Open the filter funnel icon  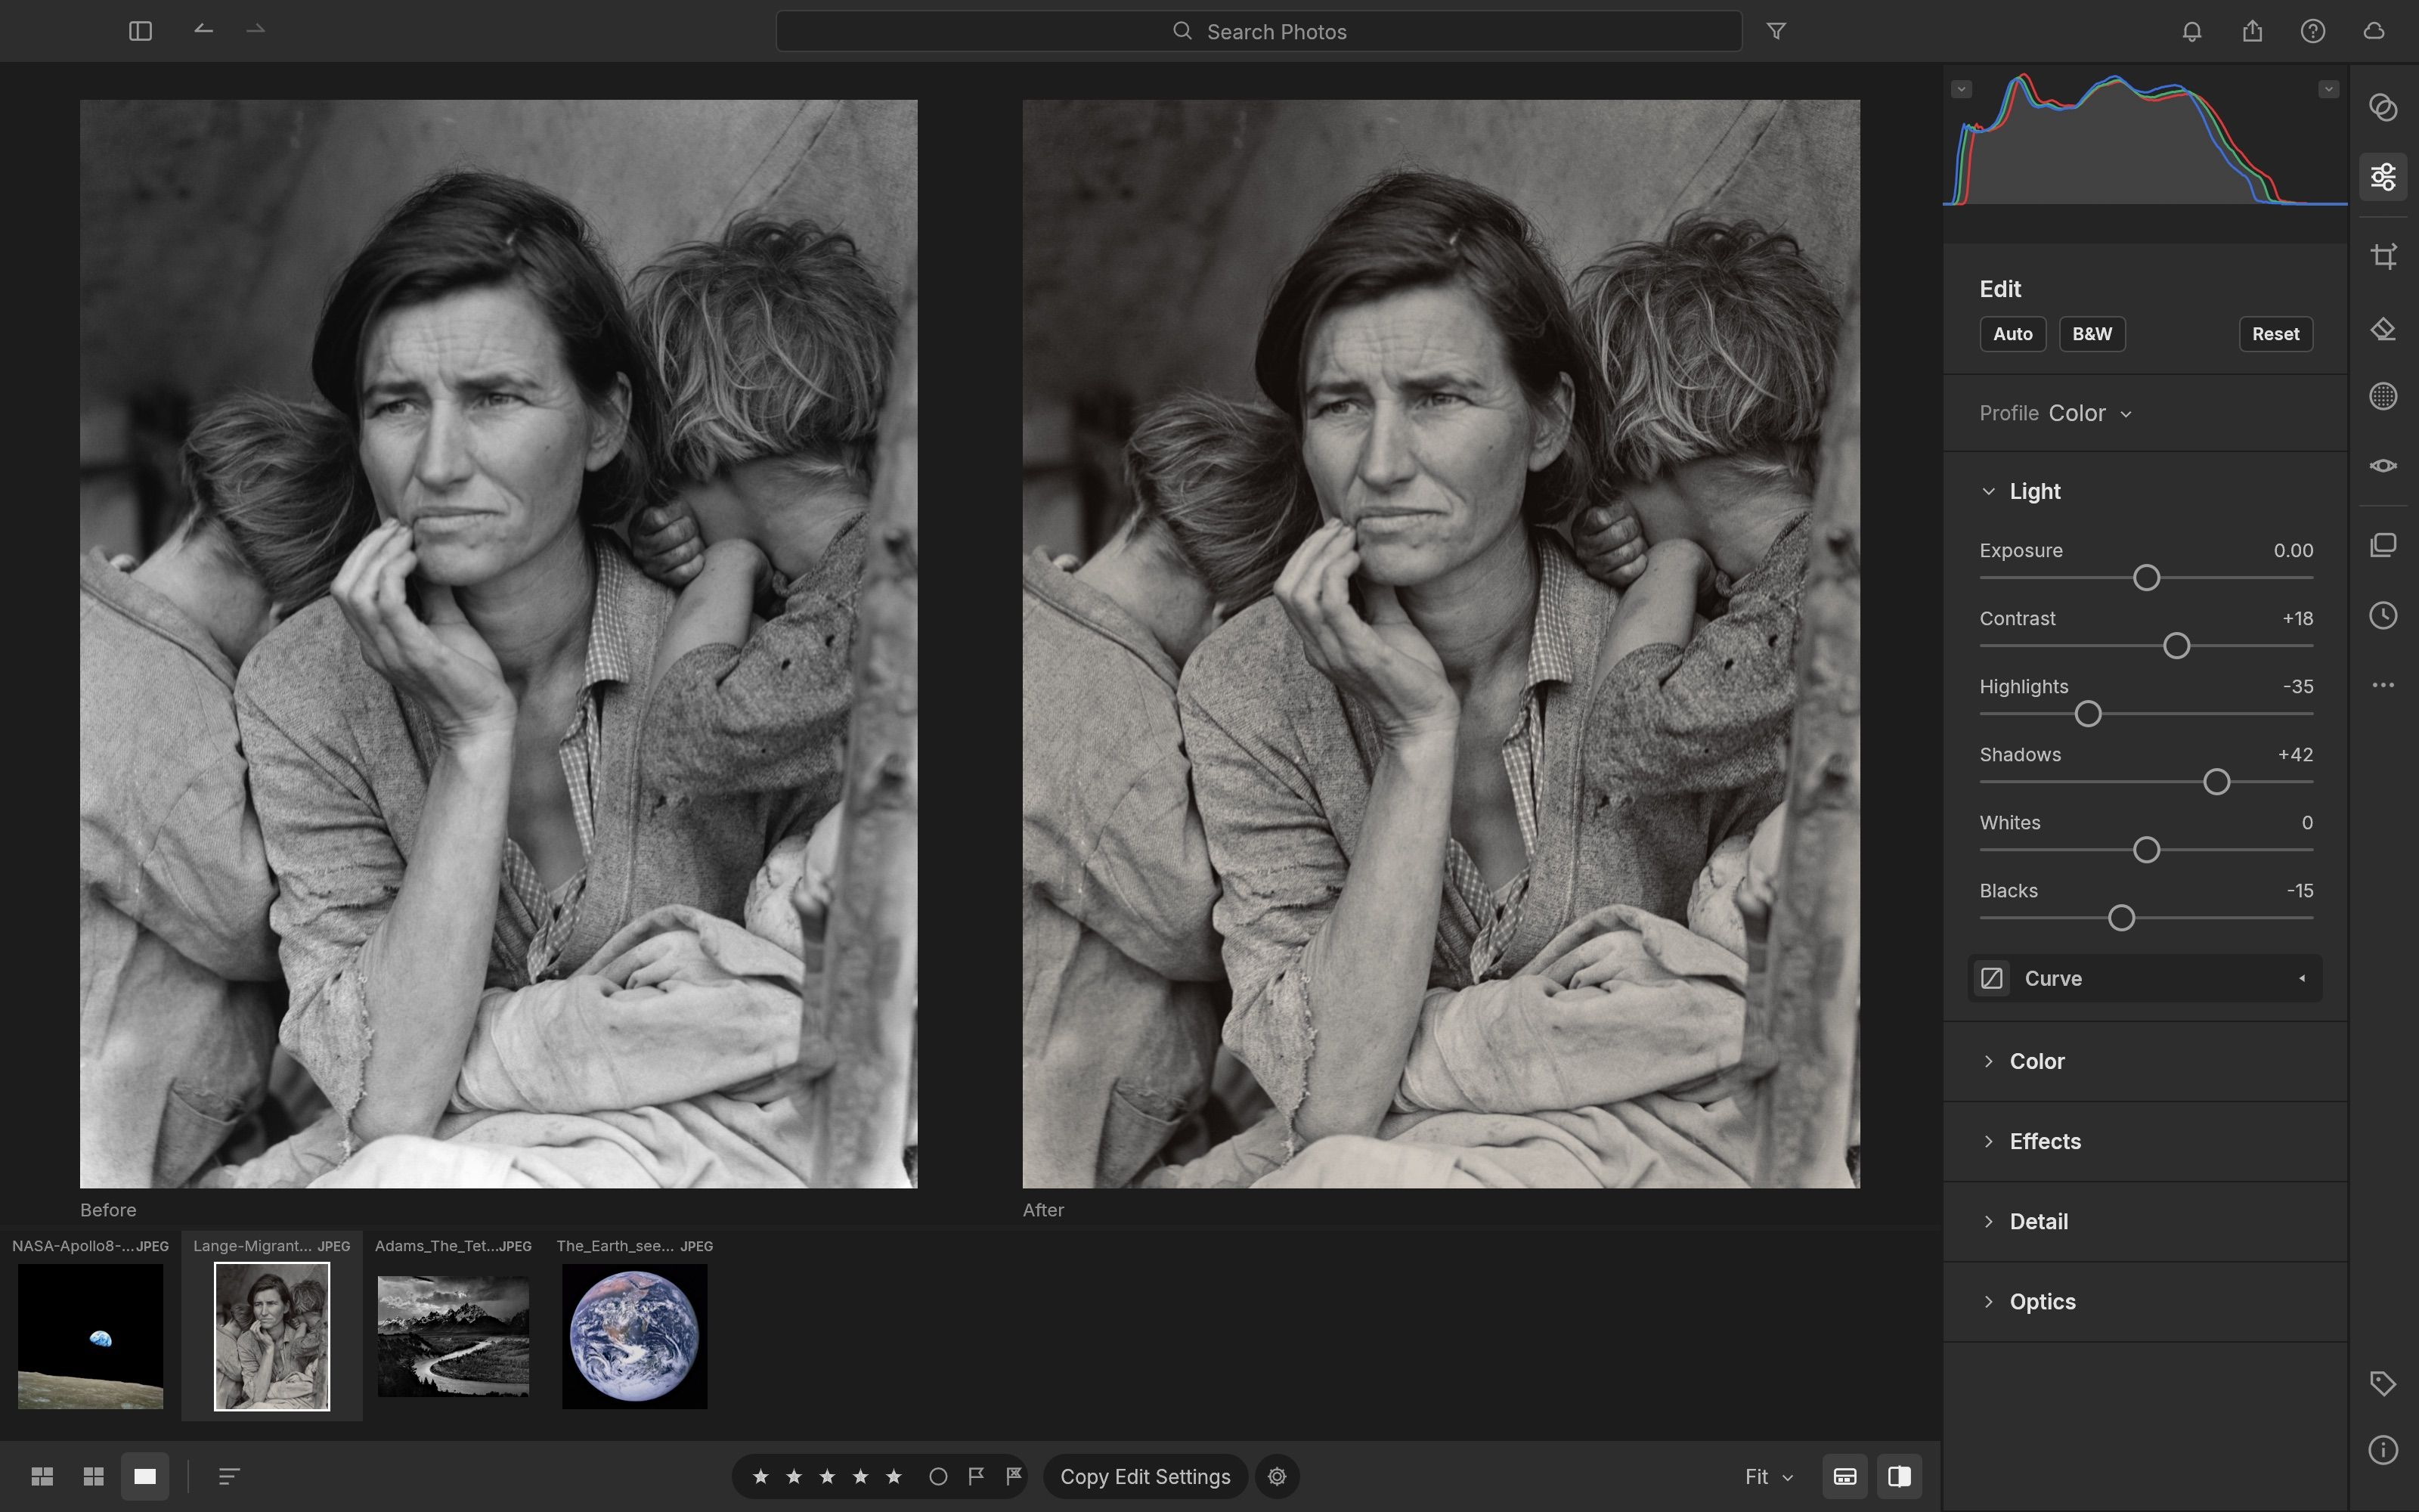pos(1776,31)
